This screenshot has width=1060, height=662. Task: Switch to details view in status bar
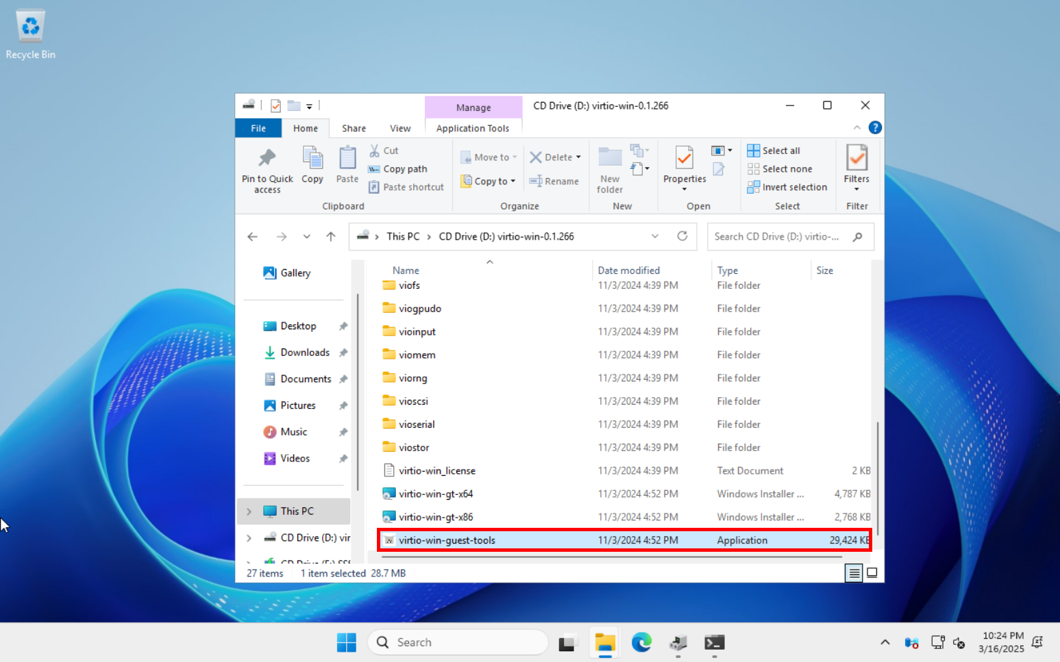pyautogui.click(x=854, y=573)
